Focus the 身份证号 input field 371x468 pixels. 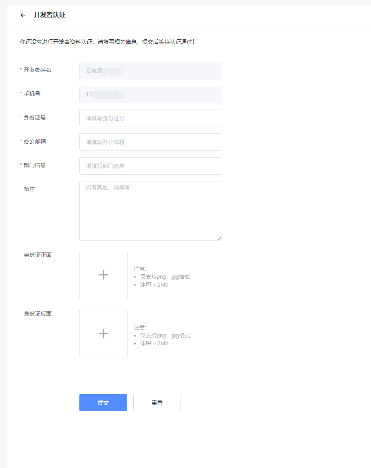151,118
